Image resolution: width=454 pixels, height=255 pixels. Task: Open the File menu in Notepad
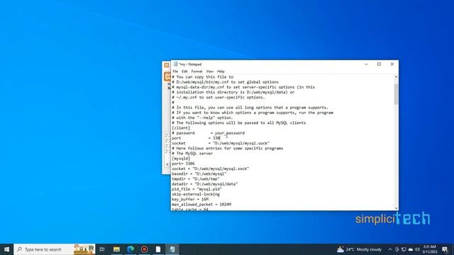(175, 72)
